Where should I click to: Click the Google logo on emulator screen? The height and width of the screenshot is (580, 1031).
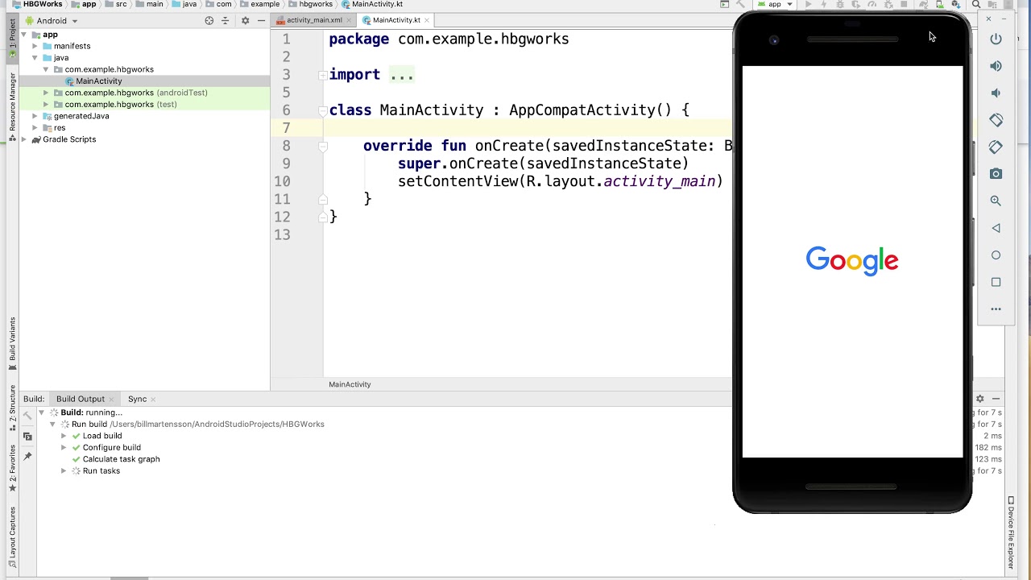pos(852,261)
